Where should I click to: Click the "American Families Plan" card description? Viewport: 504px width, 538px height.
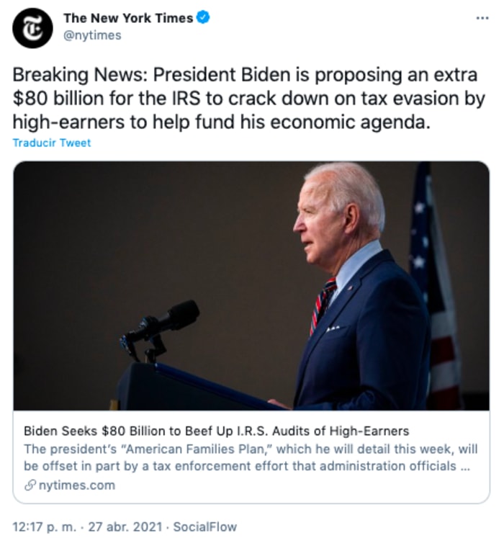[245, 456]
